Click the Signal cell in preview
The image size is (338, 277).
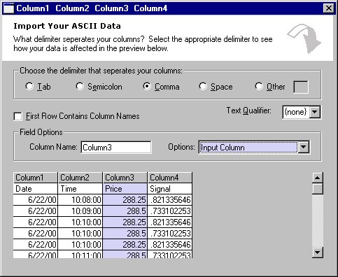[170, 189]
